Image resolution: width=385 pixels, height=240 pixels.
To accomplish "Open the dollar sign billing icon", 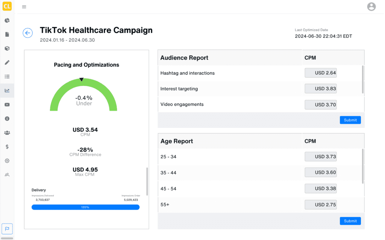I will pyautogui.click(x=7, y=147).
